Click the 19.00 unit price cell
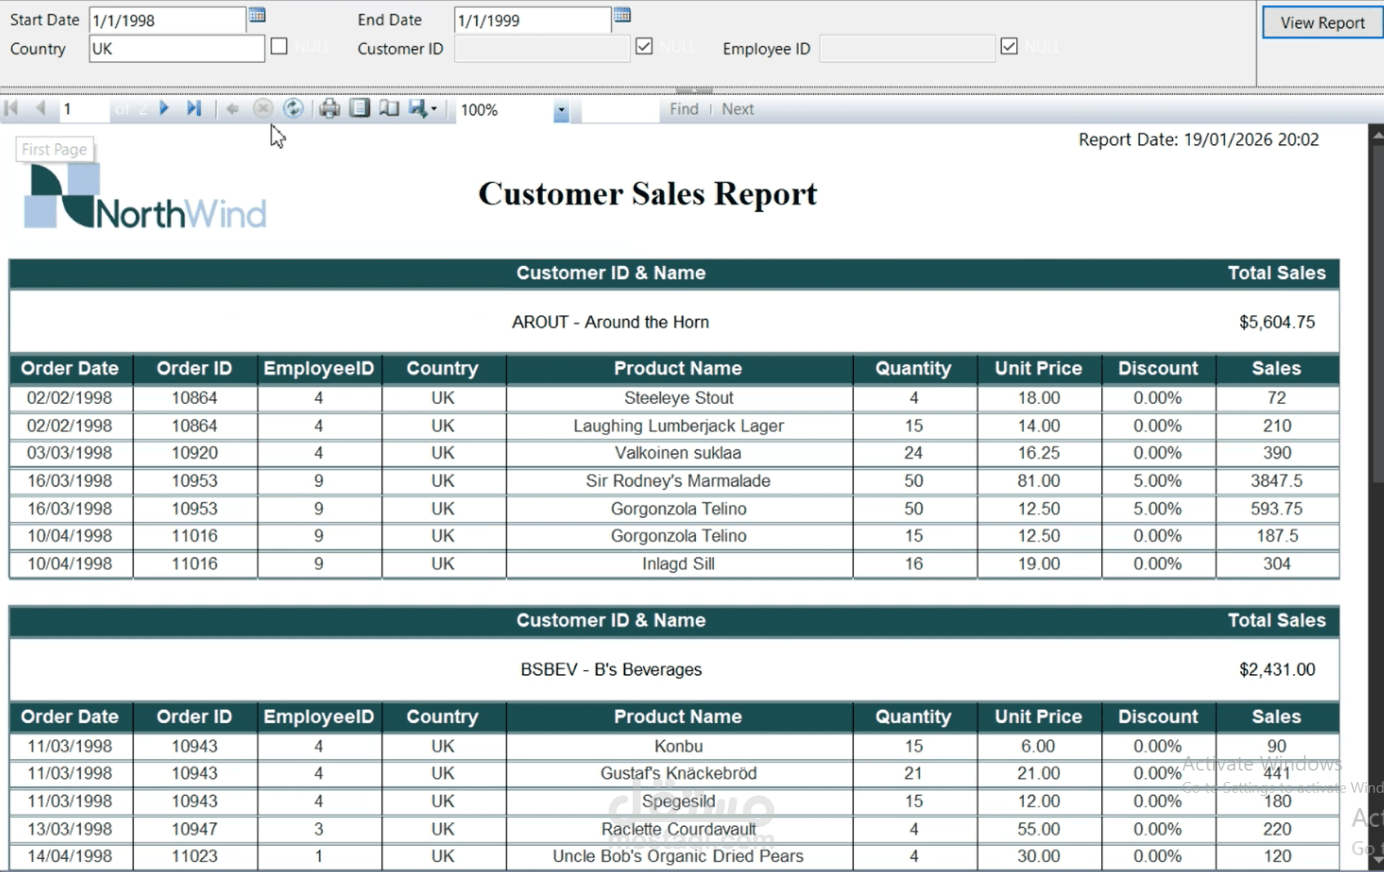The width and height of the screenshot is (1384, 872). [x=1039, y=564]
